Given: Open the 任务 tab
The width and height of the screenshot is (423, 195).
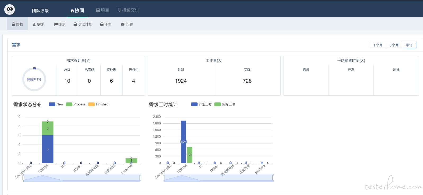Looking at the screenshot, I should pos(106,24).
